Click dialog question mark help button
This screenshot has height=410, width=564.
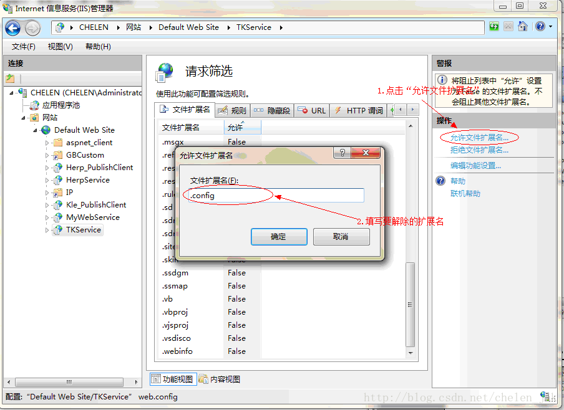click(x=342, y=153)
